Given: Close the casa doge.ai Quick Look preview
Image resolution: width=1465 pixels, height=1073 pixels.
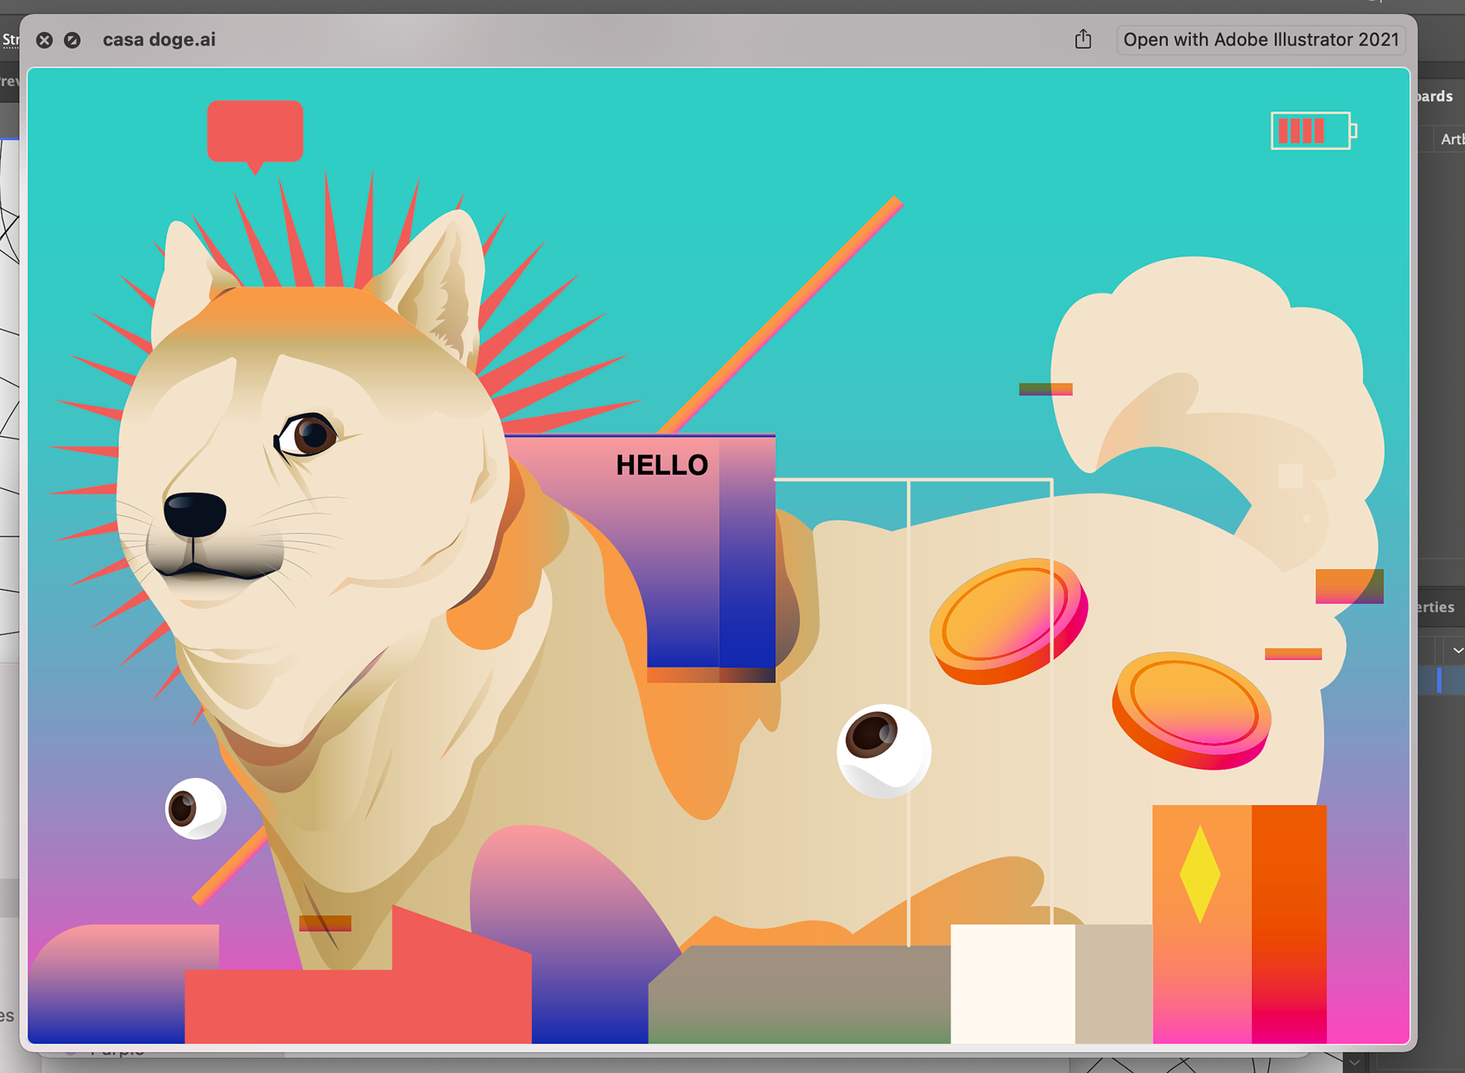Looking at the screenshot, I should pos(44,40).
